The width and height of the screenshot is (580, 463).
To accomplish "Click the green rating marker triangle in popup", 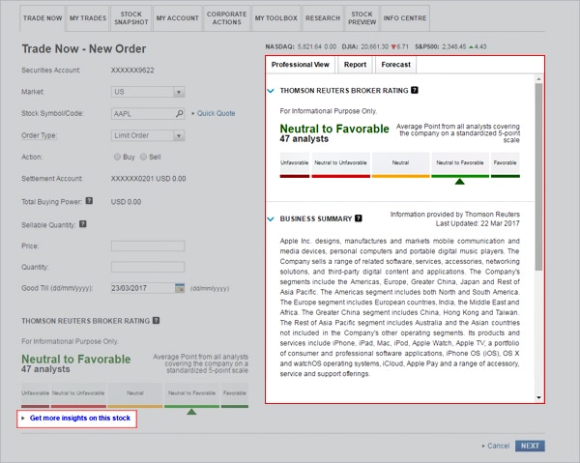I will coord(460,181).
